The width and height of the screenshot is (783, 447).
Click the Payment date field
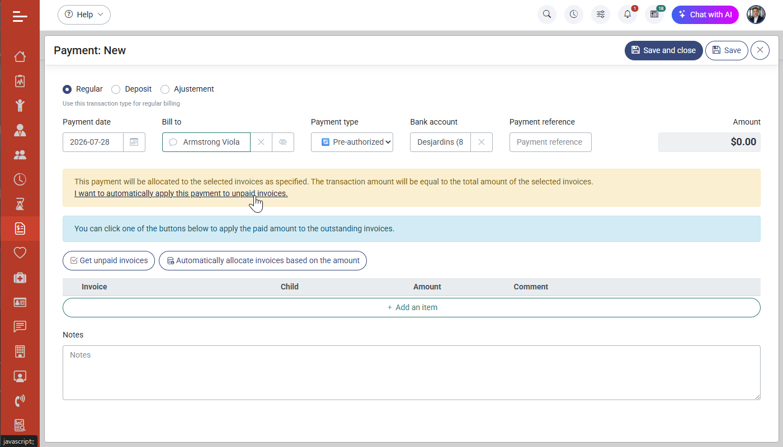point(93,142)
